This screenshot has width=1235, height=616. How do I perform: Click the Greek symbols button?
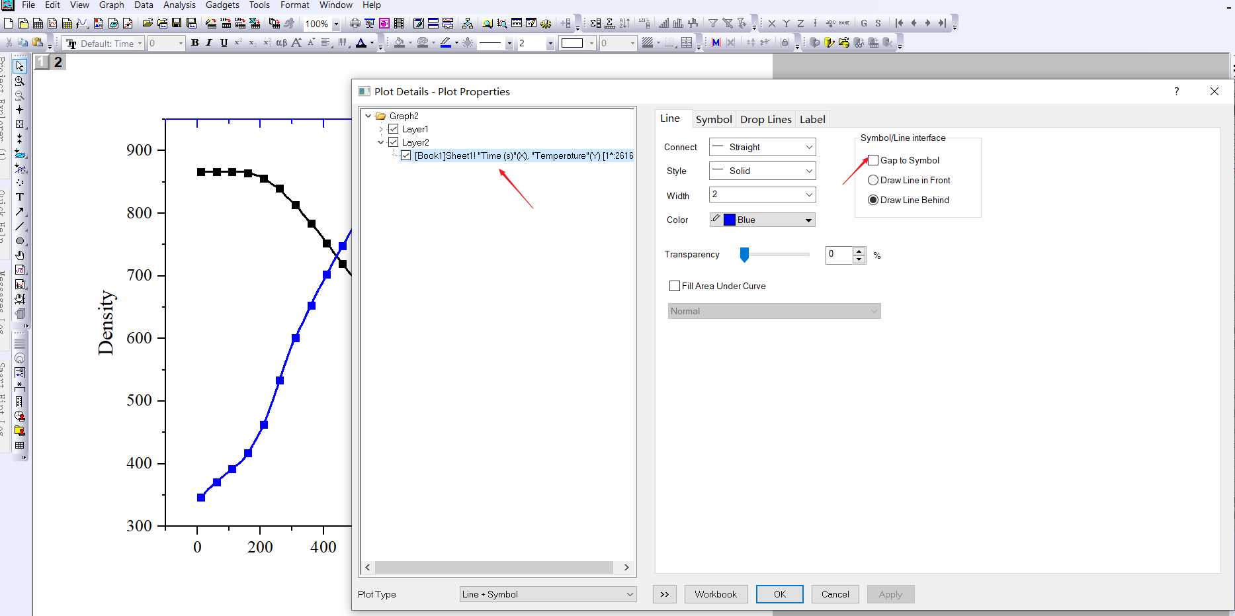tap(281, 43)
